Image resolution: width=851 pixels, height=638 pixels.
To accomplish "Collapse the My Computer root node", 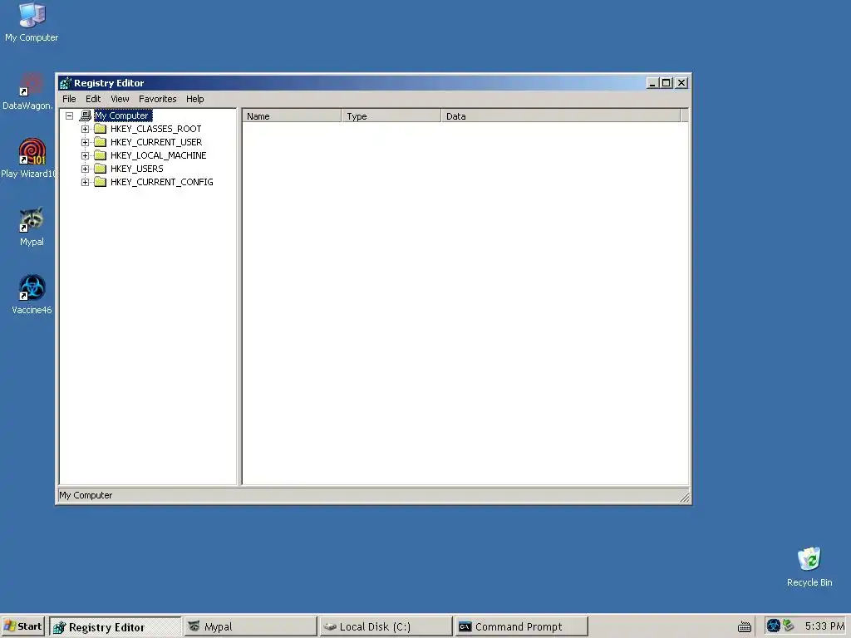I will (x=70, y=115).
